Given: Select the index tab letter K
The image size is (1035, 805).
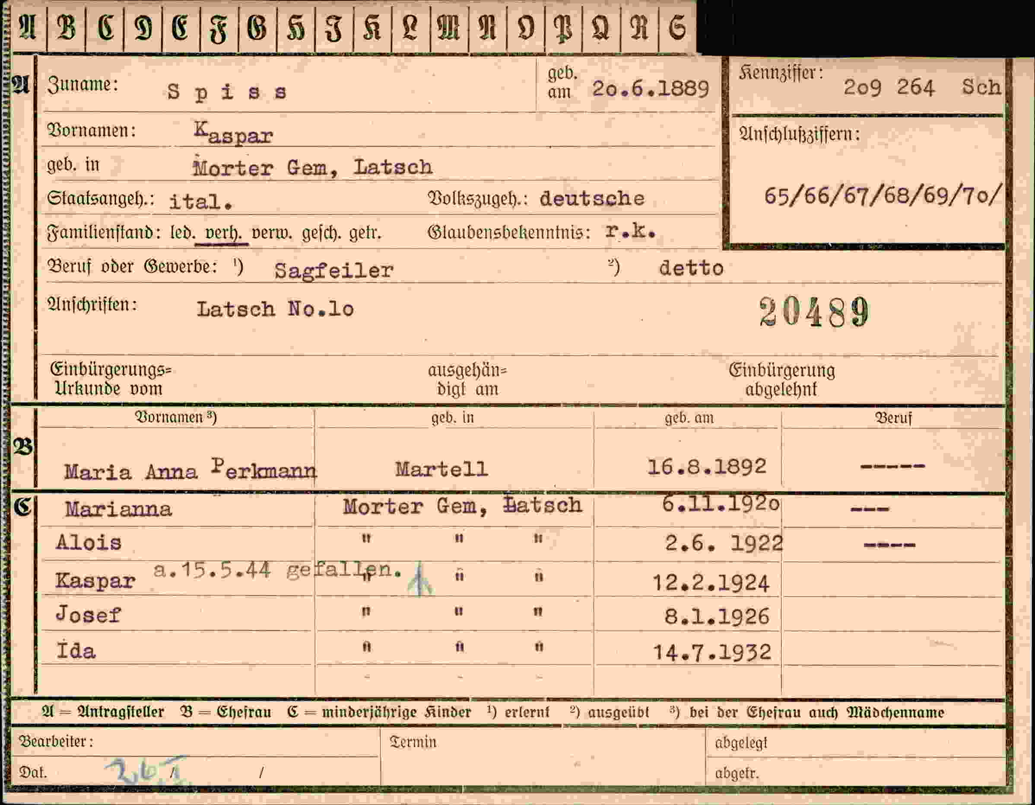Looking at the screenshot, I should (x=372, y=28).
